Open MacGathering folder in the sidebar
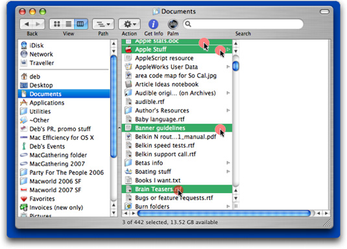The height and width of the screenshot is (249, 347). [64, 155]
